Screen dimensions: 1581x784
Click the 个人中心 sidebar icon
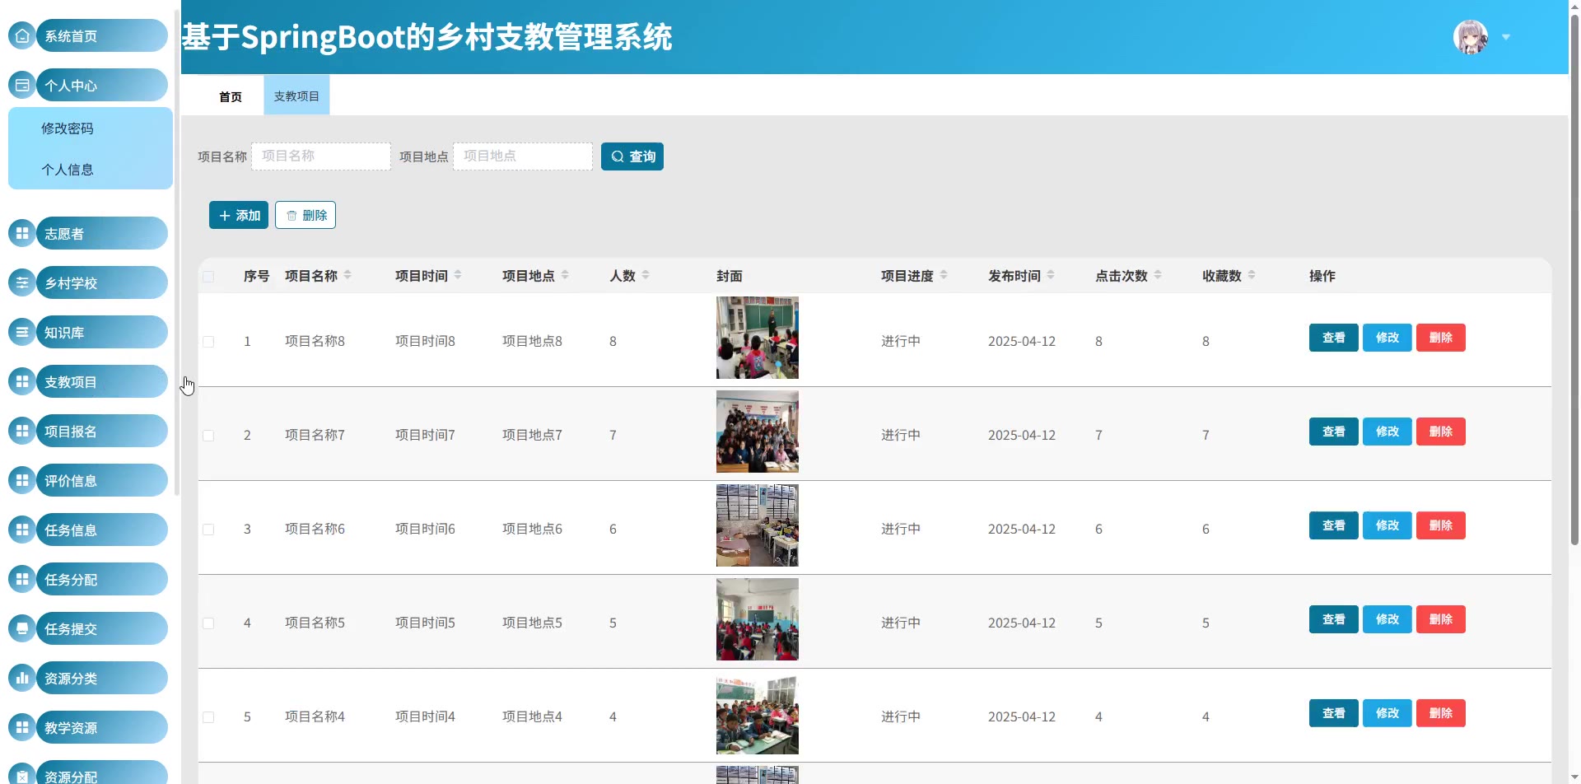pos(22,85)
